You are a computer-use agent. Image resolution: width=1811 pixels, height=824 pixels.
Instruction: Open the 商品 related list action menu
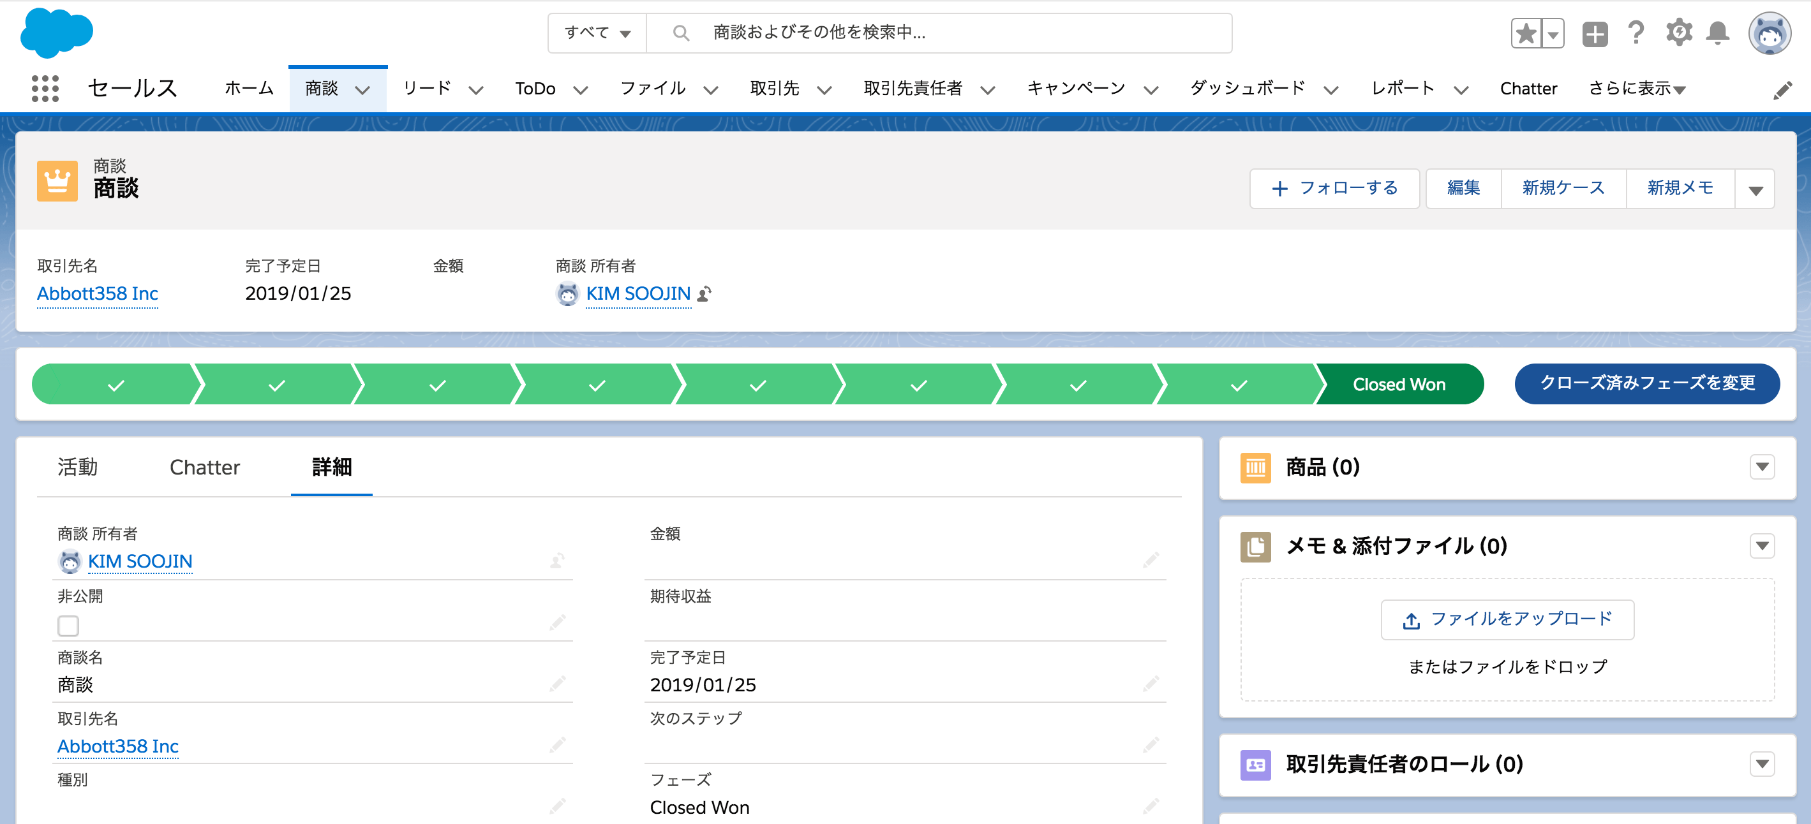click(x=1762, y=467)
